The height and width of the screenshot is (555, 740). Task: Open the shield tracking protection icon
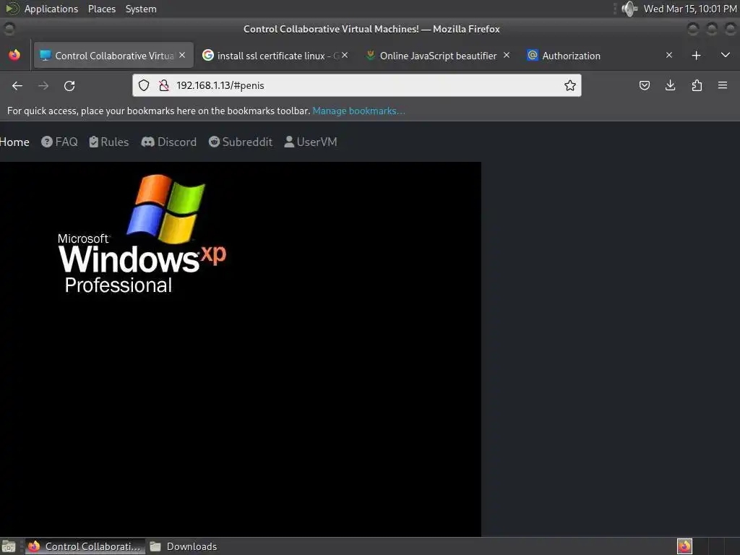coord(144,85)
